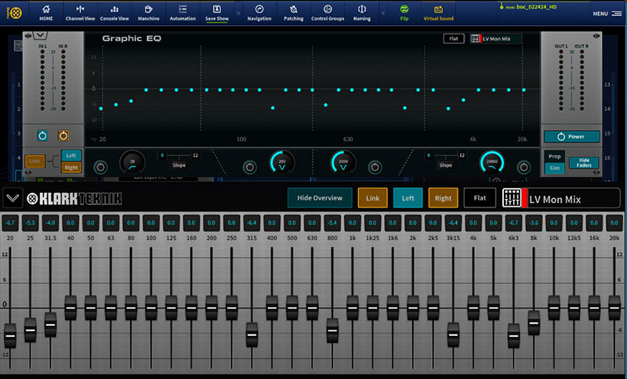627x379 pixels.
Task: Open the LV Mon Mix selector in the graph header
Action: (x=496, y=38)
